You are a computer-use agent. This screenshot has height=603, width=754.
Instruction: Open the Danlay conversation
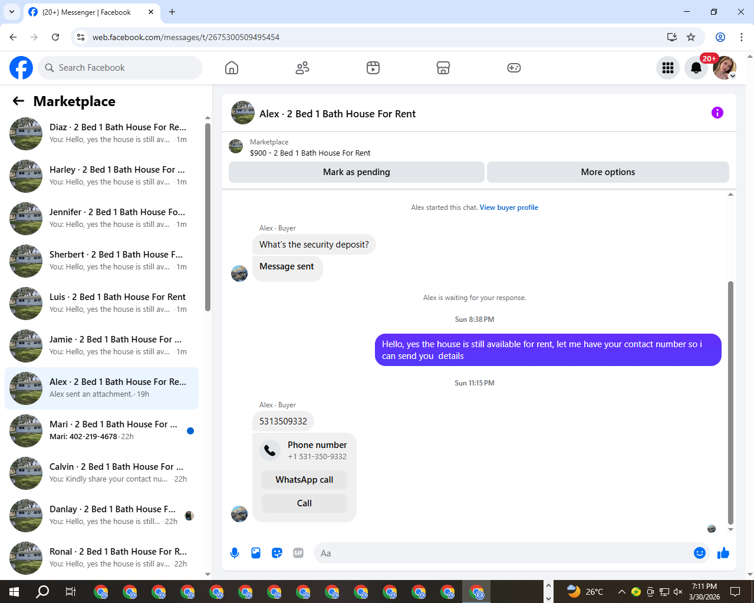click(101, 516)
